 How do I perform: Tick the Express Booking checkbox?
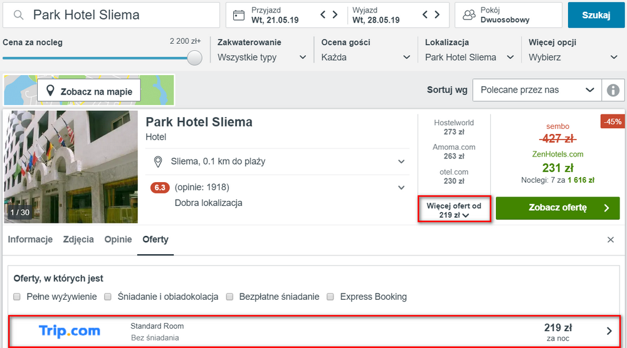[x=330, y=297]
